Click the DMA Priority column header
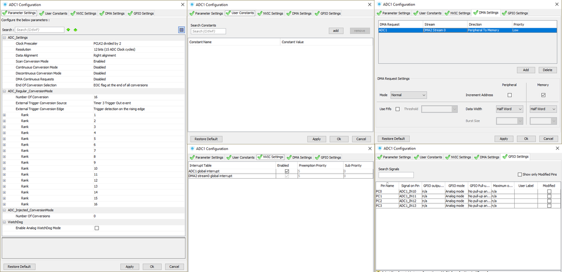 534,24
